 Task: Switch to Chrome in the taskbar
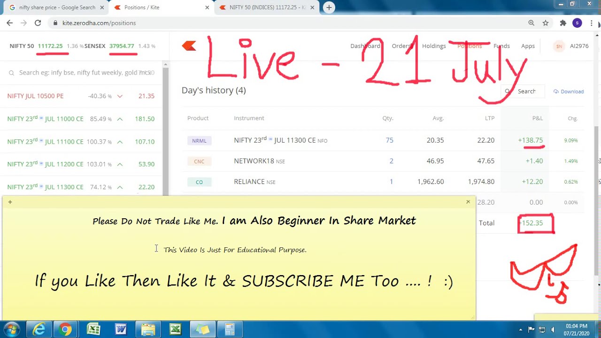click(65, 330)
